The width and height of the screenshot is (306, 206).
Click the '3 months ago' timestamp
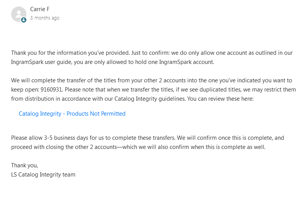45,18
